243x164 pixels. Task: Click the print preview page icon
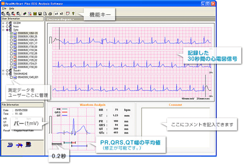tap(45, 14)
